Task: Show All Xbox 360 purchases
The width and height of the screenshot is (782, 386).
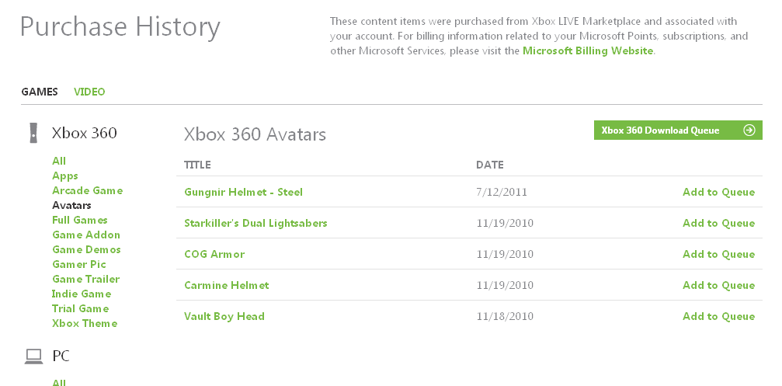Action: pos(59,161)
